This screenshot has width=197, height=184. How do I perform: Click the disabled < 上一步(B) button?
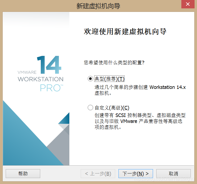point(98,173)
